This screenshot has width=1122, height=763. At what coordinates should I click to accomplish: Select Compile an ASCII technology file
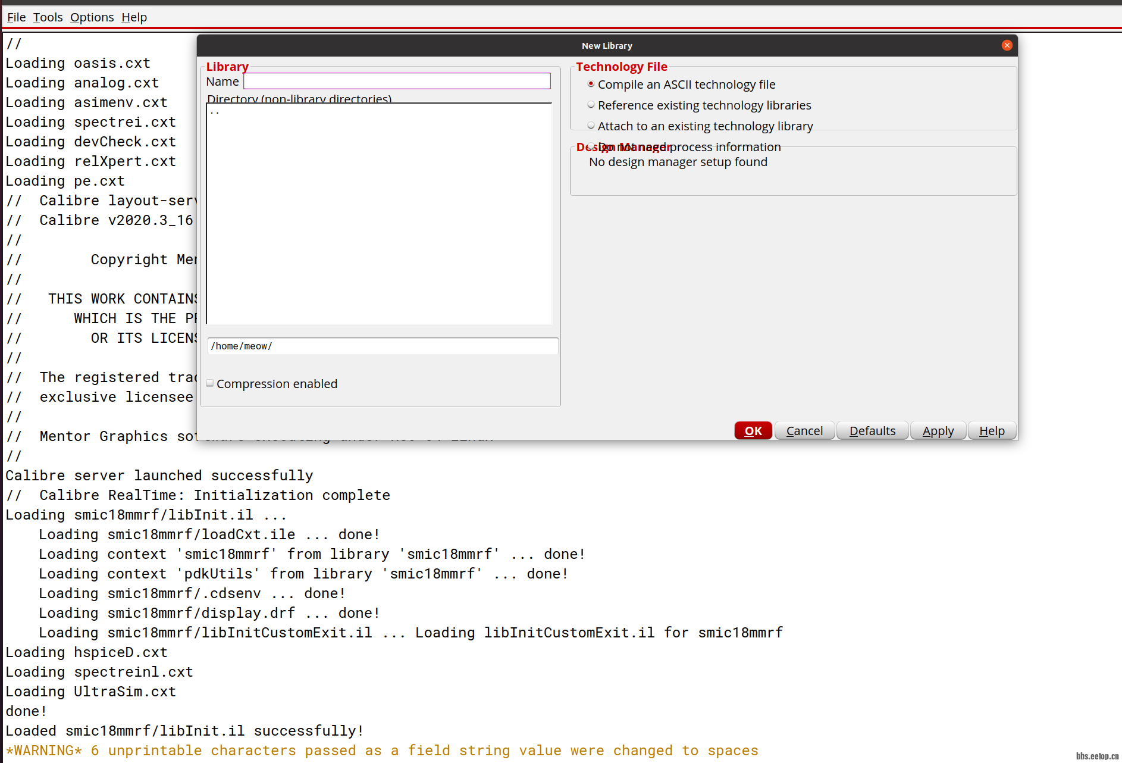(591, 85)
